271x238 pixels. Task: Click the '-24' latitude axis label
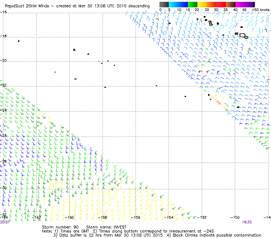(x=3, y=110)
